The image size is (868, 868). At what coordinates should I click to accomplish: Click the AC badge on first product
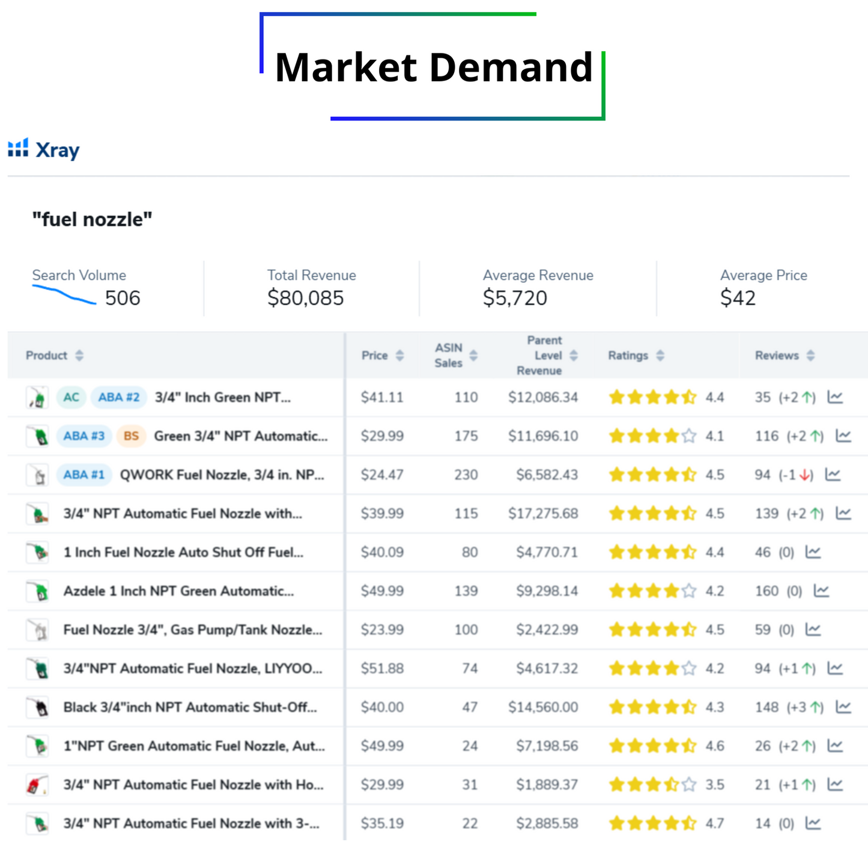pos(71,397)
